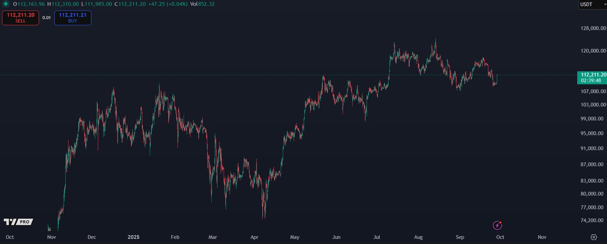Click the change value +47.25 (+0.04%)
This screenshot has width=607, height=244.
(x=168, y=4)
